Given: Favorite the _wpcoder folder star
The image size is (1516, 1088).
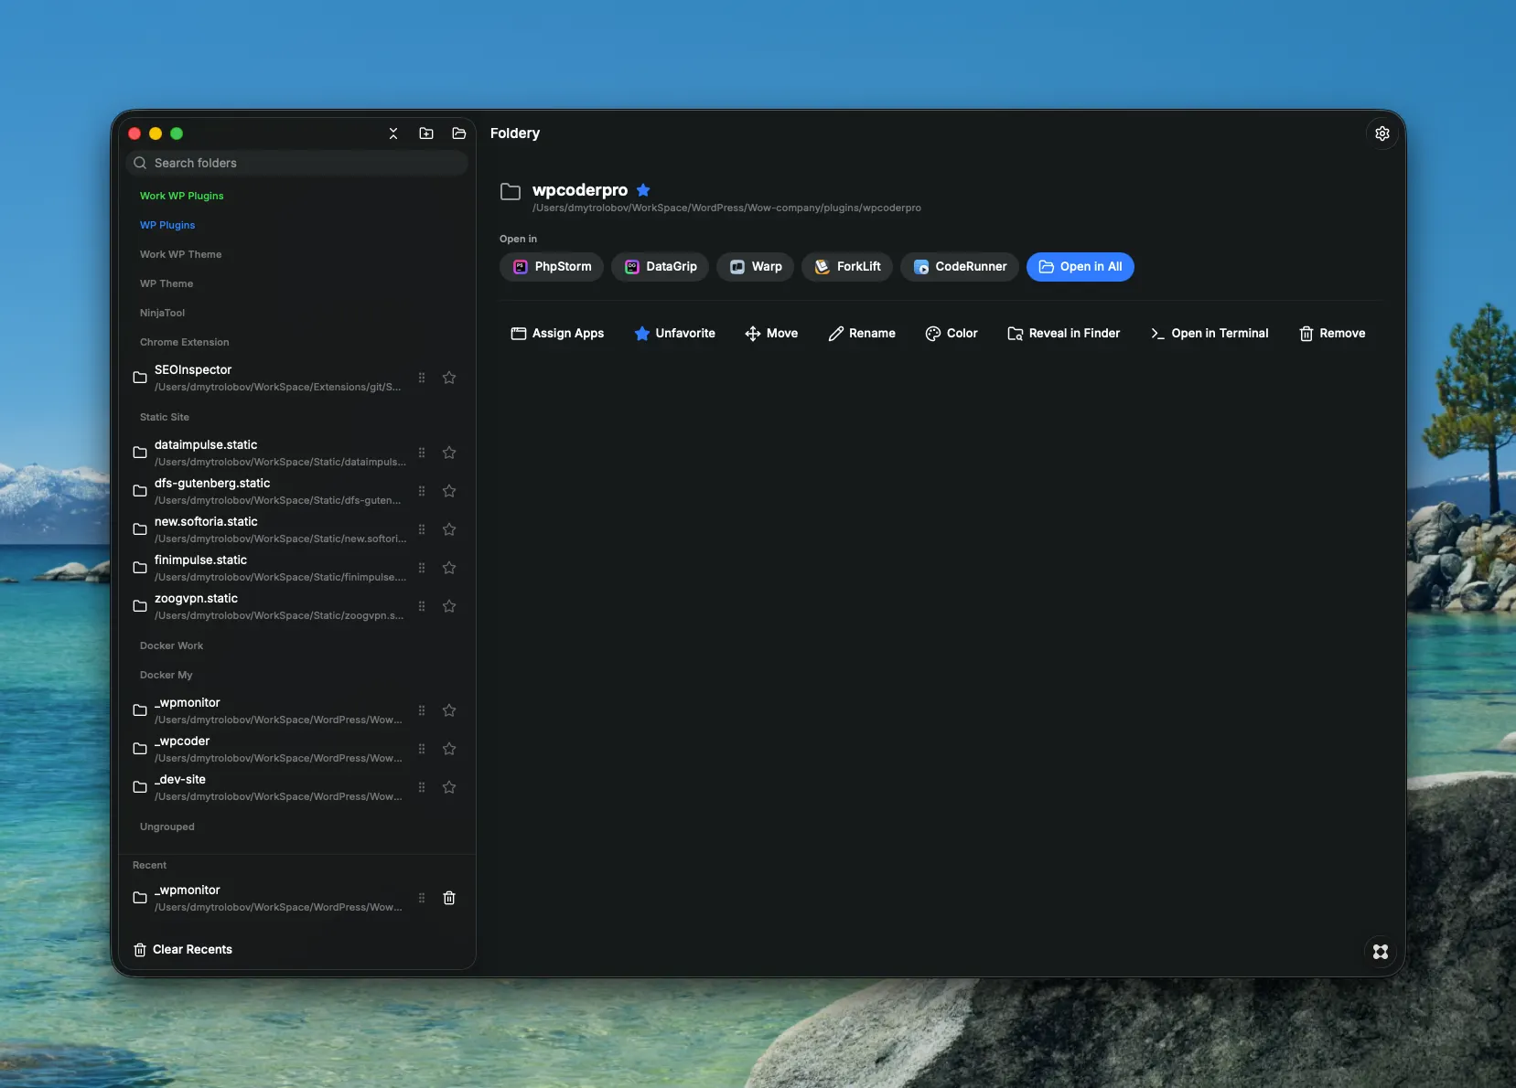Looking at the screenshot, I should [x=449, y=749].
